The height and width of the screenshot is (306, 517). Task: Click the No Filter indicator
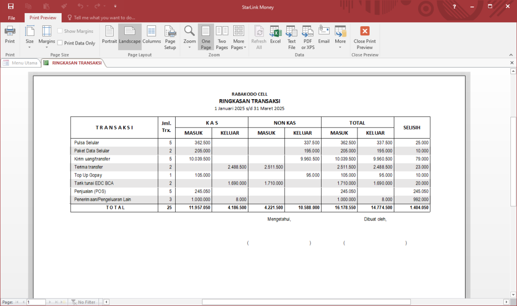[x=83, y=302]
